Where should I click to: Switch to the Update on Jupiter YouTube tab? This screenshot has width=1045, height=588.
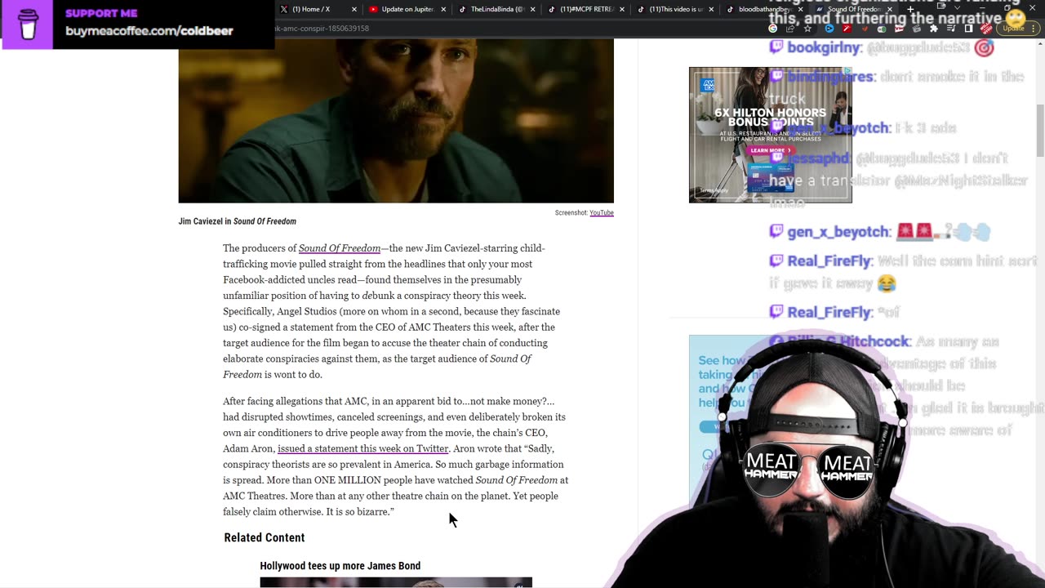click(x=408, y=9)
